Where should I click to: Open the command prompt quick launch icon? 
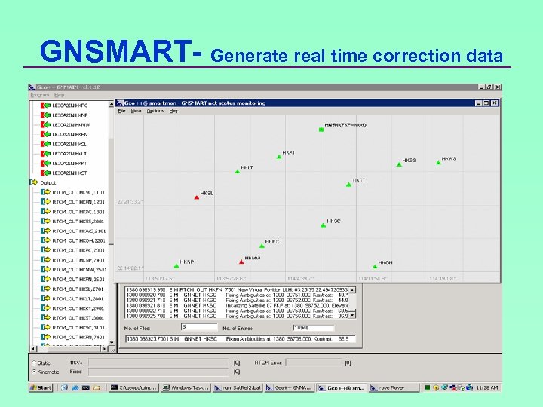point(85,388)
